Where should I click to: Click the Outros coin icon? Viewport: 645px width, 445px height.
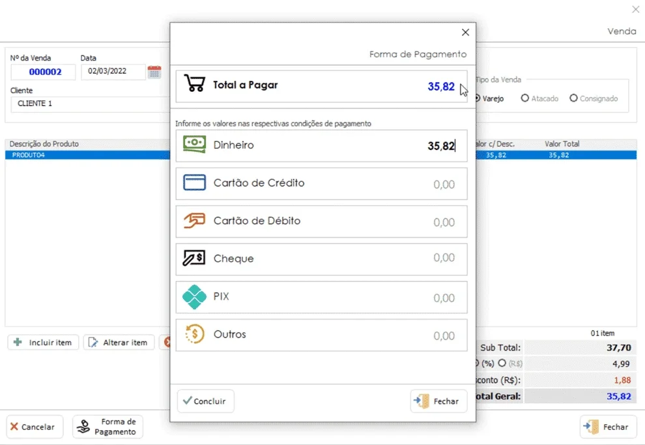coord(194,334)
